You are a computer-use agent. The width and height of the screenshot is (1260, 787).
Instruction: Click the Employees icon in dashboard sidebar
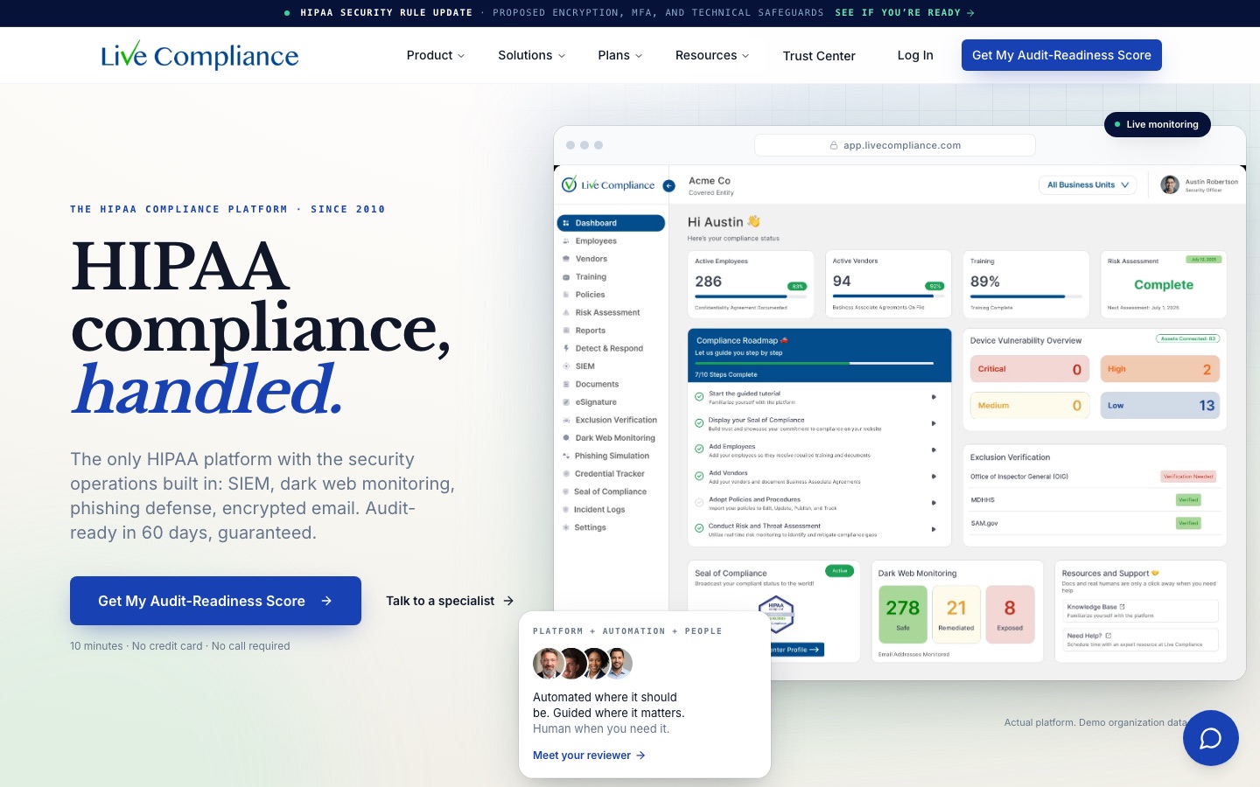(566, 240)
